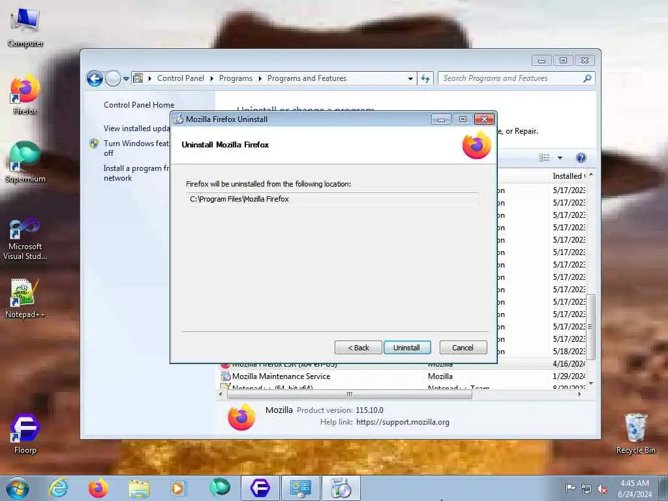Select the Firefox desktop shortcut
668x501 pixels.
pos(25,95)
